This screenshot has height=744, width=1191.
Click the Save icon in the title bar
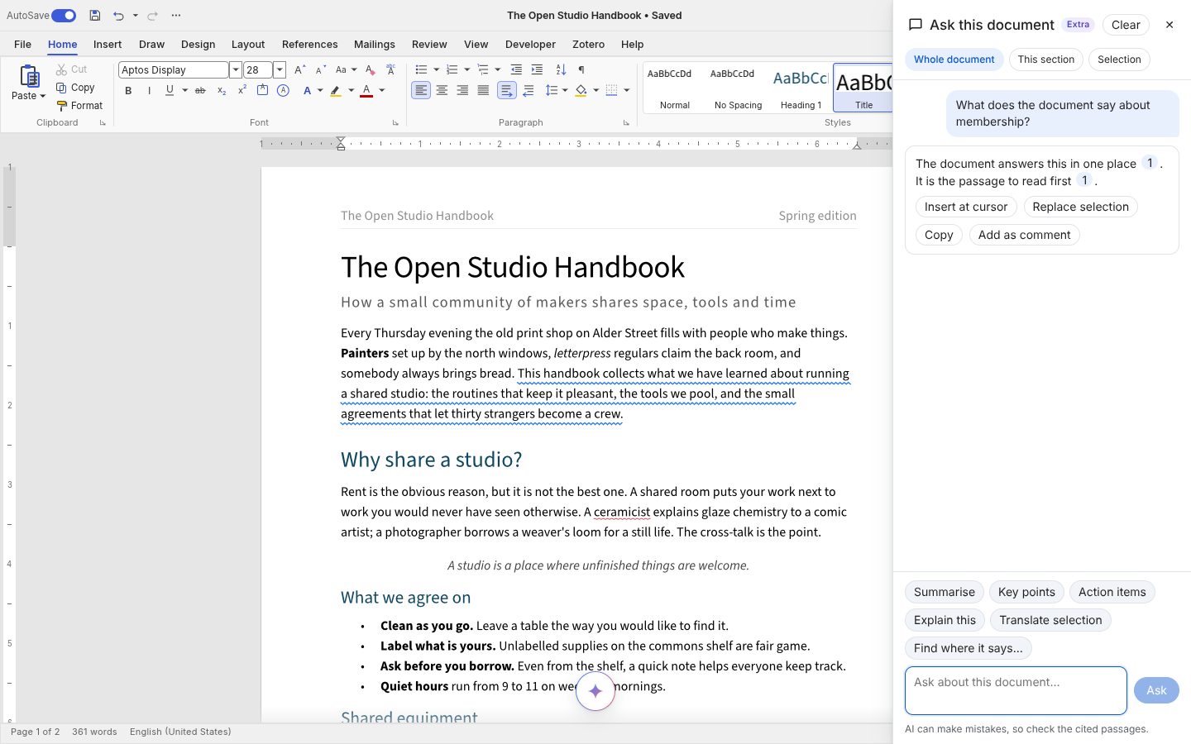[x=95, y=16]
